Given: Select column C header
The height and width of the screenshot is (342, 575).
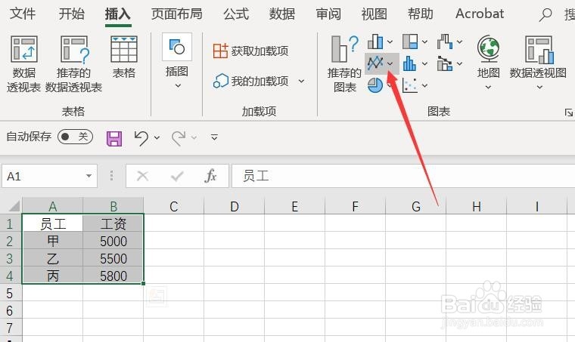Looking at the screenshot, I should [x=174, y=206].
